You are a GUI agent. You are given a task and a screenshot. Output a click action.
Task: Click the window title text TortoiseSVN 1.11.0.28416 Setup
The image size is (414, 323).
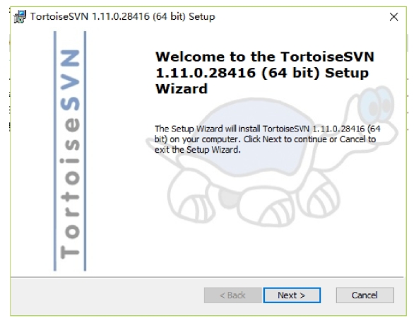pyautogui.click(x=123, y=17)
